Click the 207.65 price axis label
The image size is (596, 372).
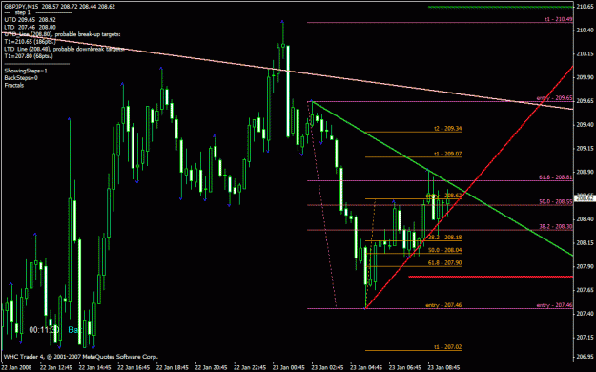[586, 290]
